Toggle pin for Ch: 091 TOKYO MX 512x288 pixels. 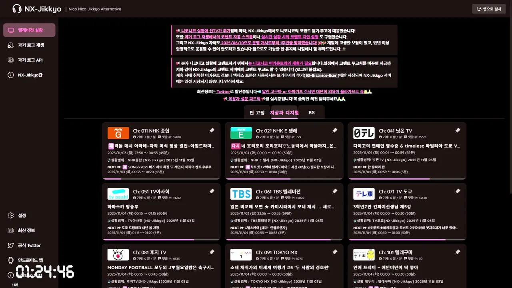[x=335, y=252]
